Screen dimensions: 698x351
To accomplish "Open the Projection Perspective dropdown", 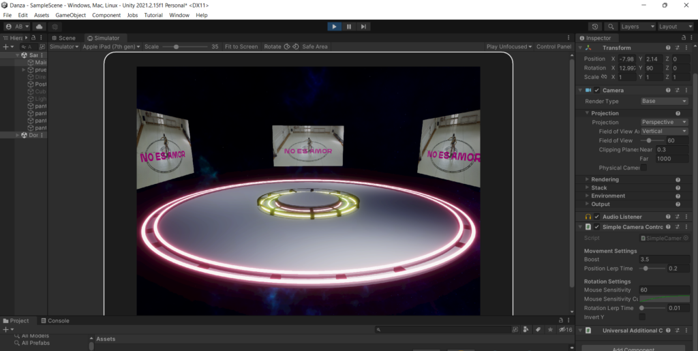I will click(x=664, y=122).
